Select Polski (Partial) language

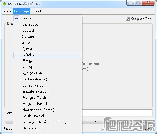[x=47, y=116]
